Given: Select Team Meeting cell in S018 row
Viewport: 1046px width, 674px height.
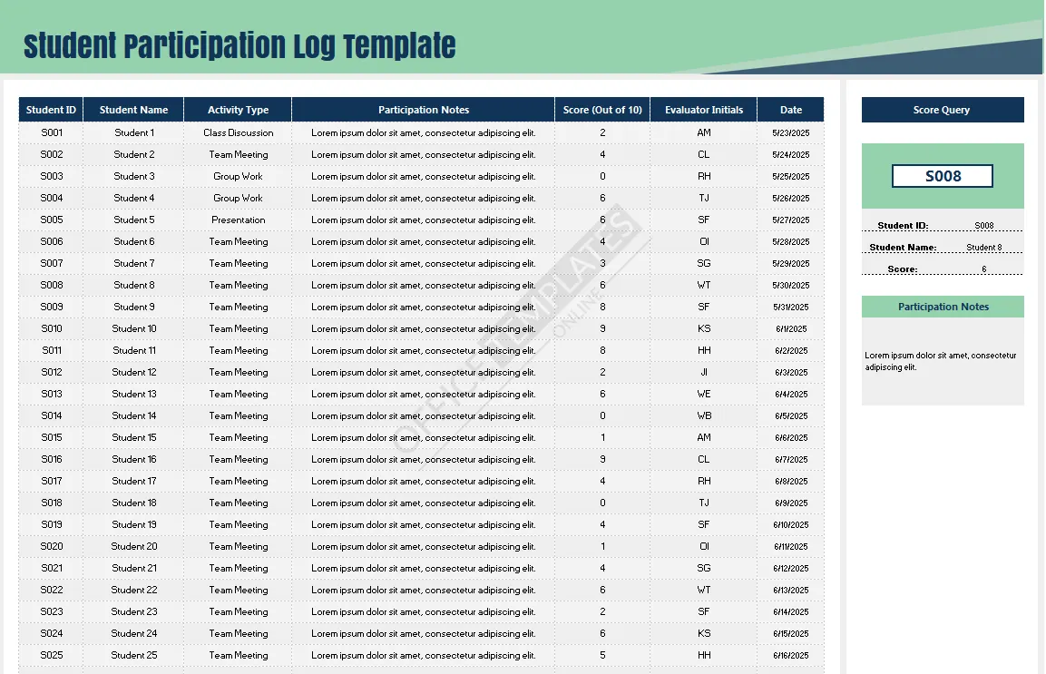Looking at the screenshot, I should (239, 503).
